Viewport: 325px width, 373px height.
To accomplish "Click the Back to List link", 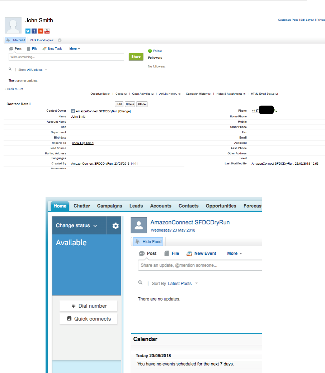I will [x=15, y=89].
